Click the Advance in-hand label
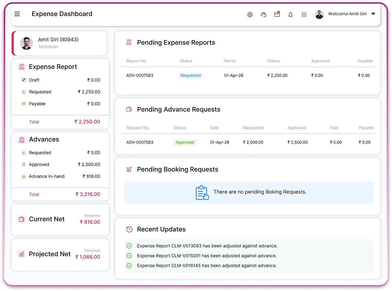 click(47, 176)
